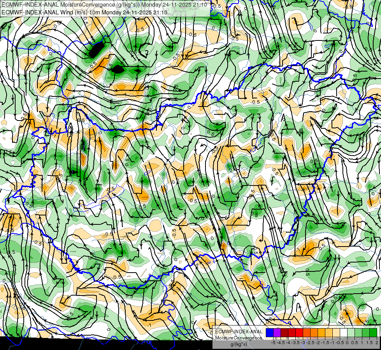Click the legend swatch between -4 and -3.5
Image resolution: width=381 pixels, height=350 pixels.
292,333
